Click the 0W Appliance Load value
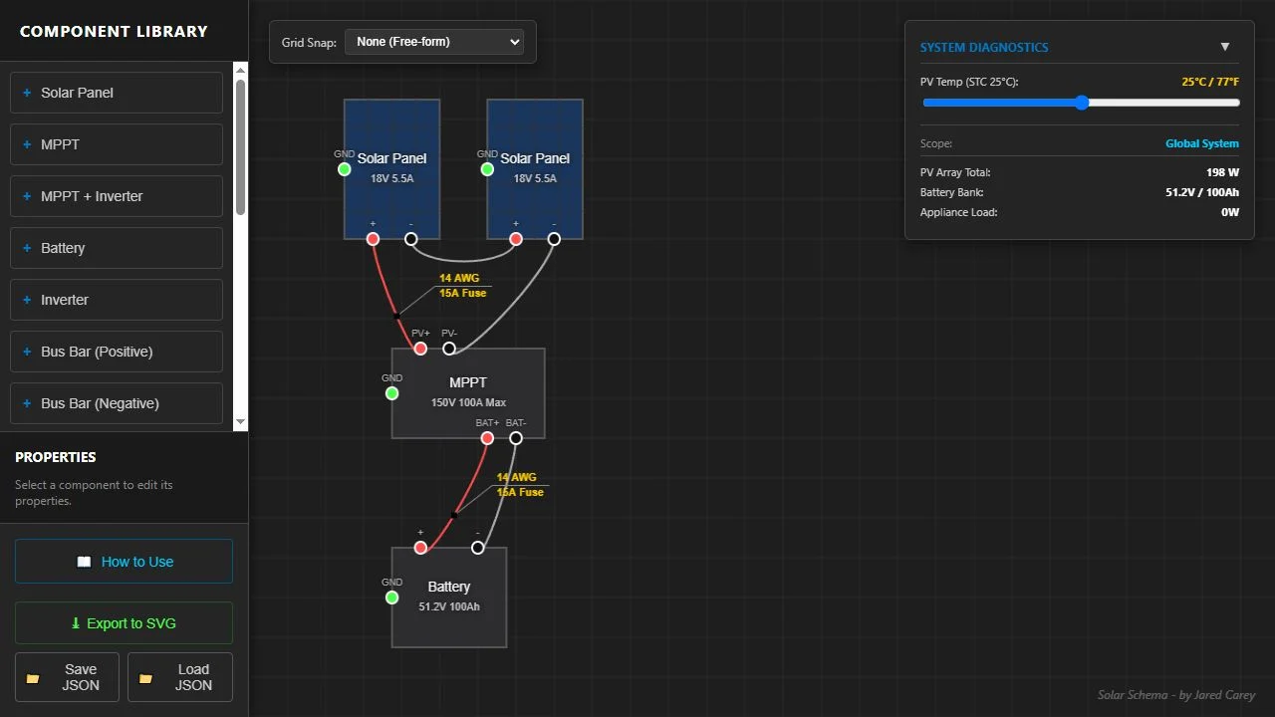 click(x=1230, y=212)
